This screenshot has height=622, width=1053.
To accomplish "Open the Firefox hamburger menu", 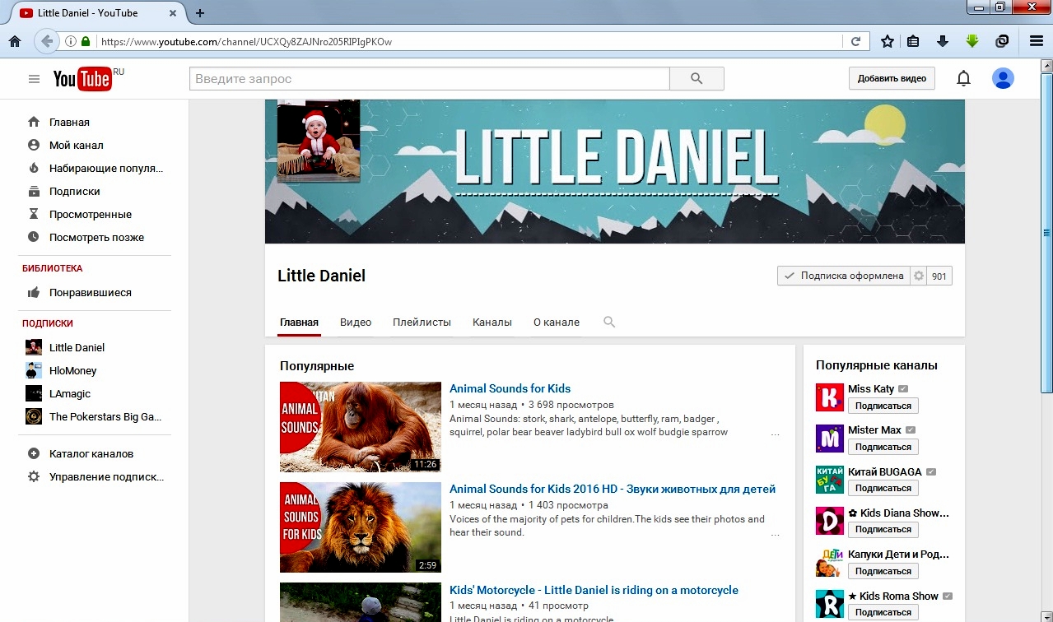I will [1037, 41].
